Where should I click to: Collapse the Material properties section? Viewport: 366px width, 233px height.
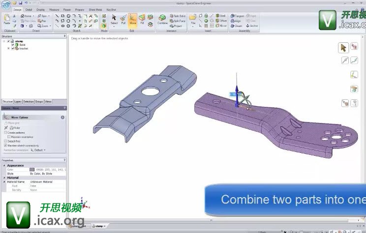coord(4,178)
